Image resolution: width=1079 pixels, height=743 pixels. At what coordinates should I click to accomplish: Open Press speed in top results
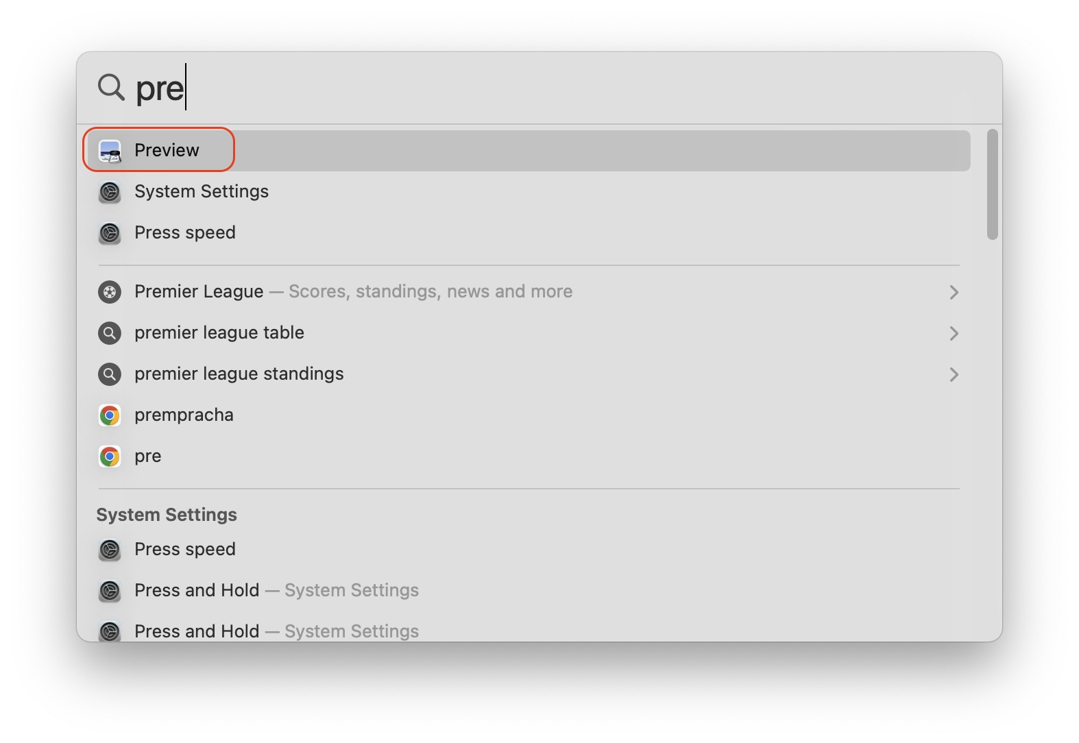[x=185, y=232]
